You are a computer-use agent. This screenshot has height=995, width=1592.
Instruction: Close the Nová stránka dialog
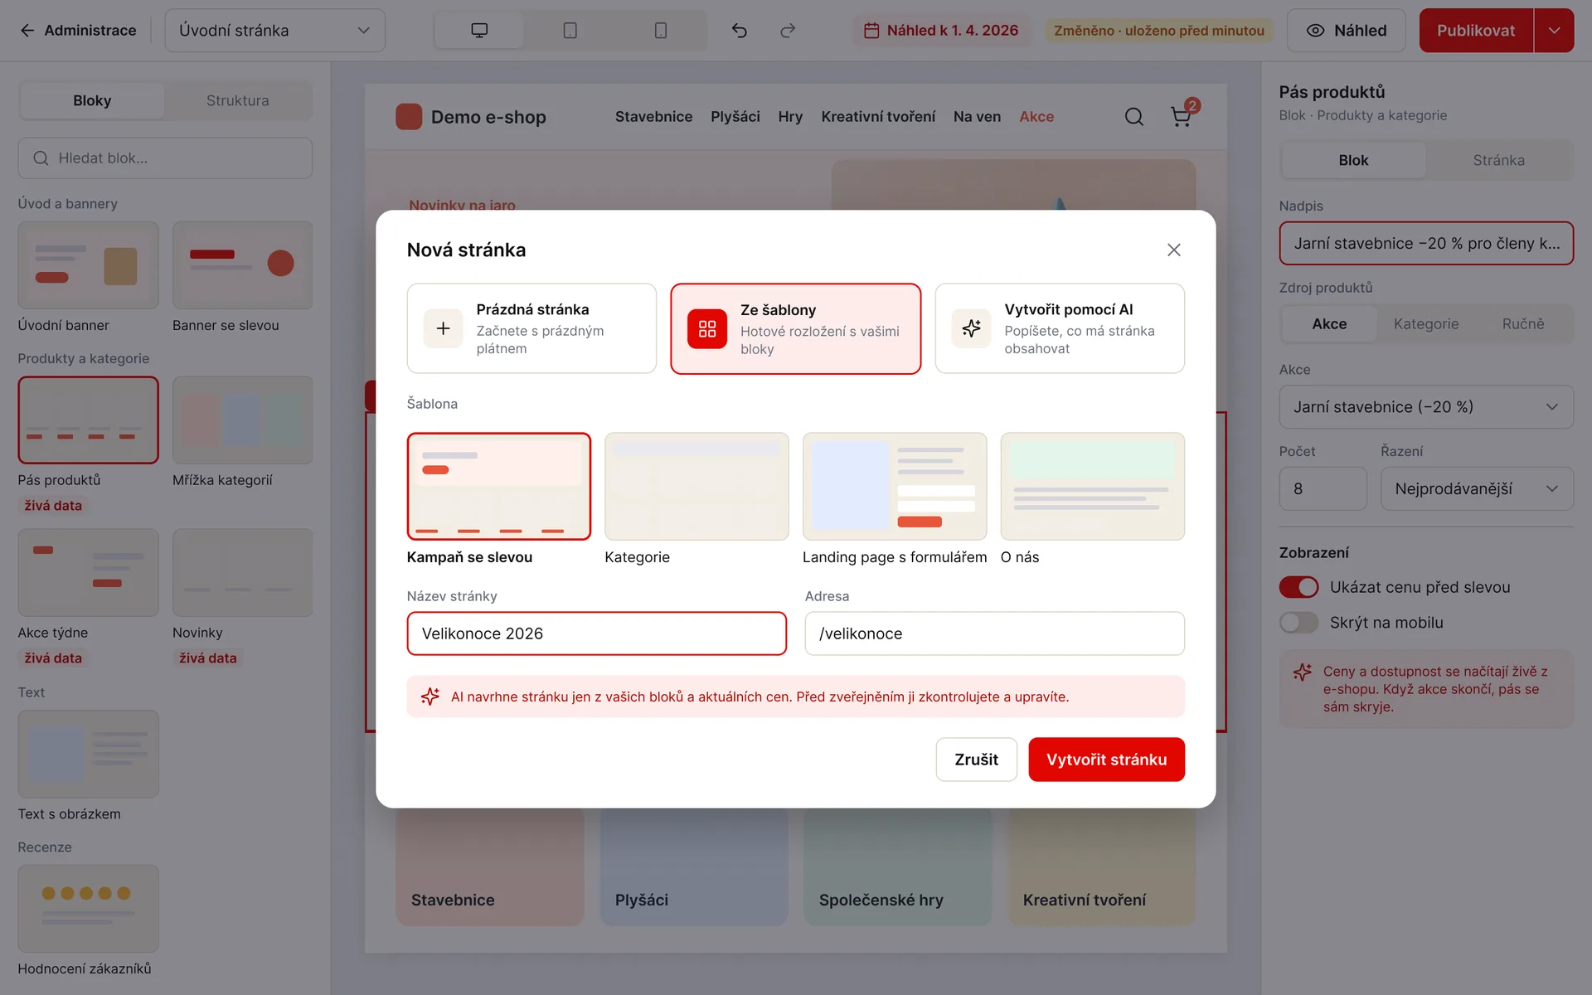point(1173,250)
